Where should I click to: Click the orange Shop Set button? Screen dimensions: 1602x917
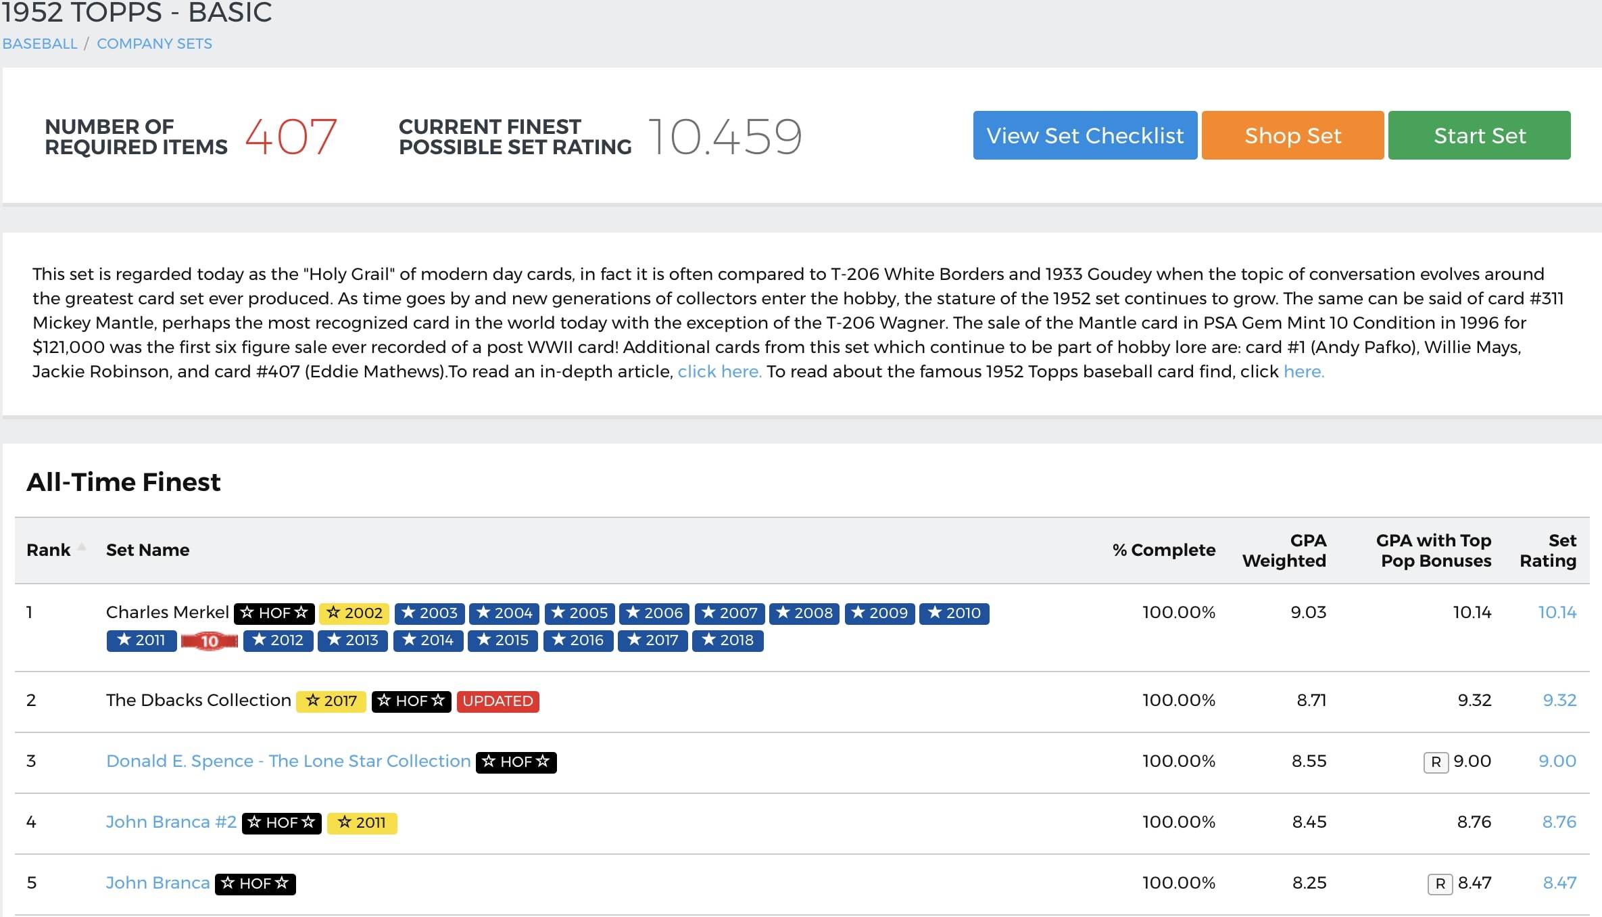tap(1292, 135)
